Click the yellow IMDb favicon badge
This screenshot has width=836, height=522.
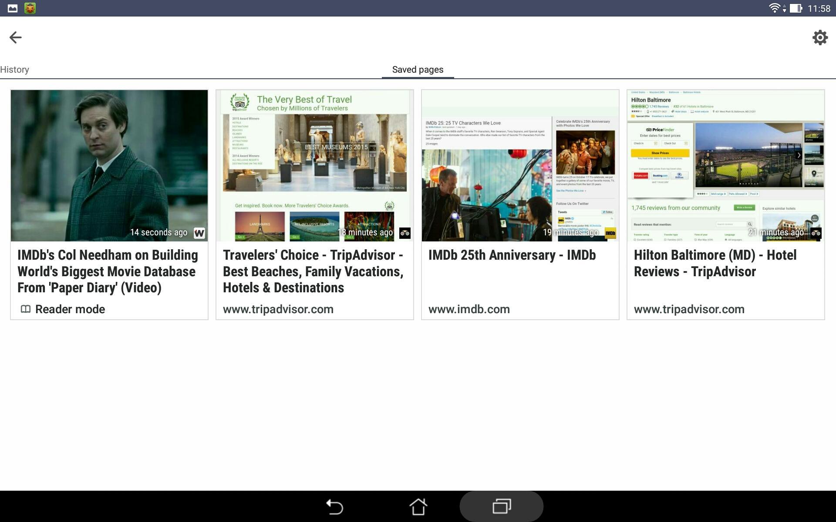[610, 233]
